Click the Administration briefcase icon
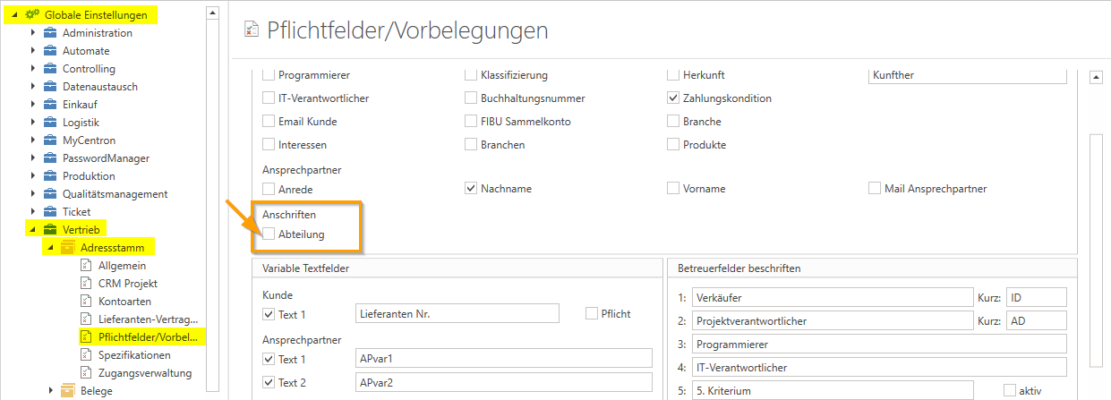Image resolution: width=1111 pixels, height=400 pixels. tap(50, 33)
